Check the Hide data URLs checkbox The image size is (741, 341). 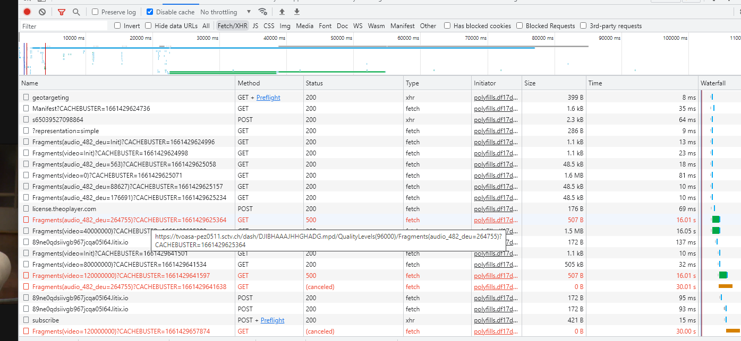click(149, 25)
